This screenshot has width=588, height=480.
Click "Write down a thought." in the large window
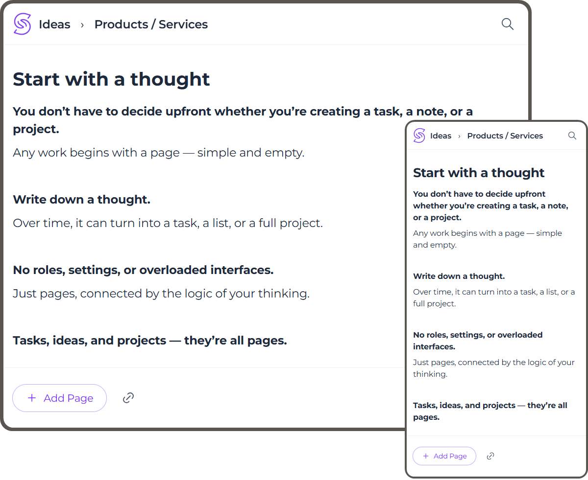(81, 200)
